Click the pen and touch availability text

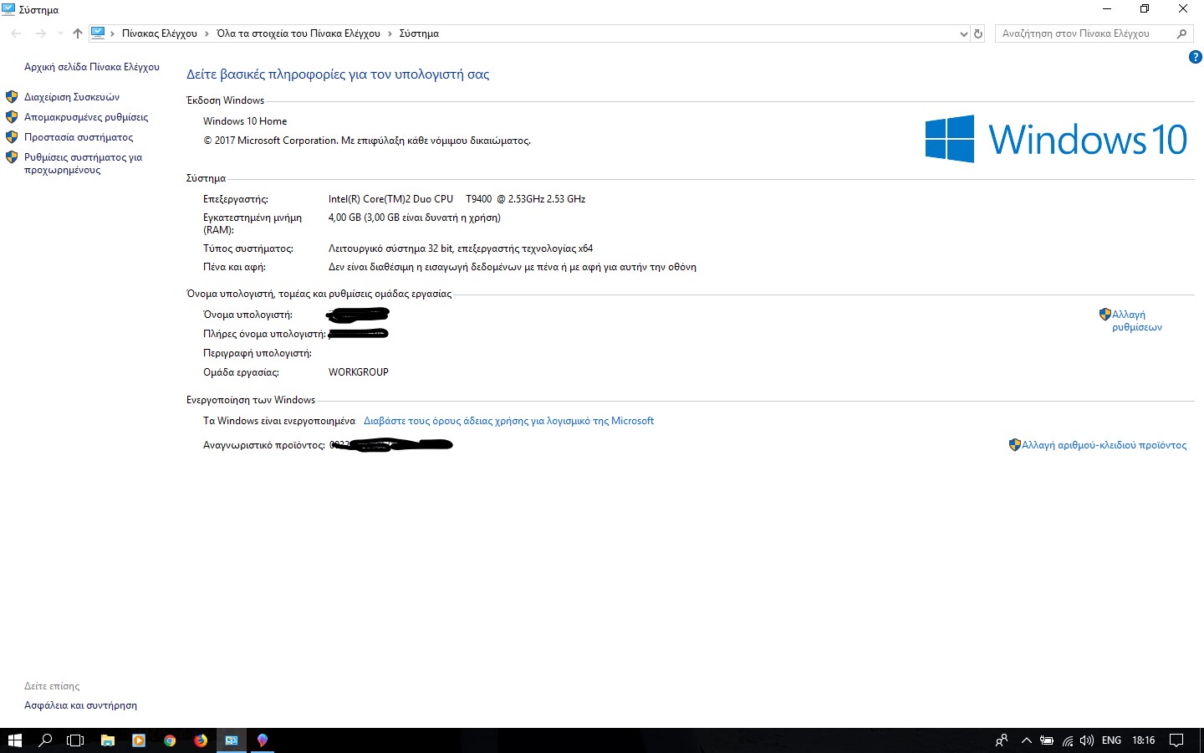513,267
